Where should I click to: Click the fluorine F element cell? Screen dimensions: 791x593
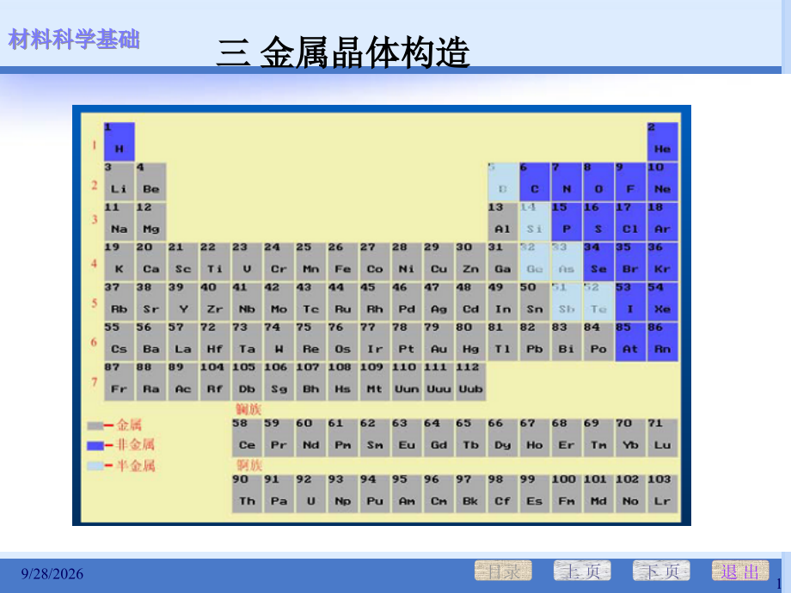pos(630,182)
